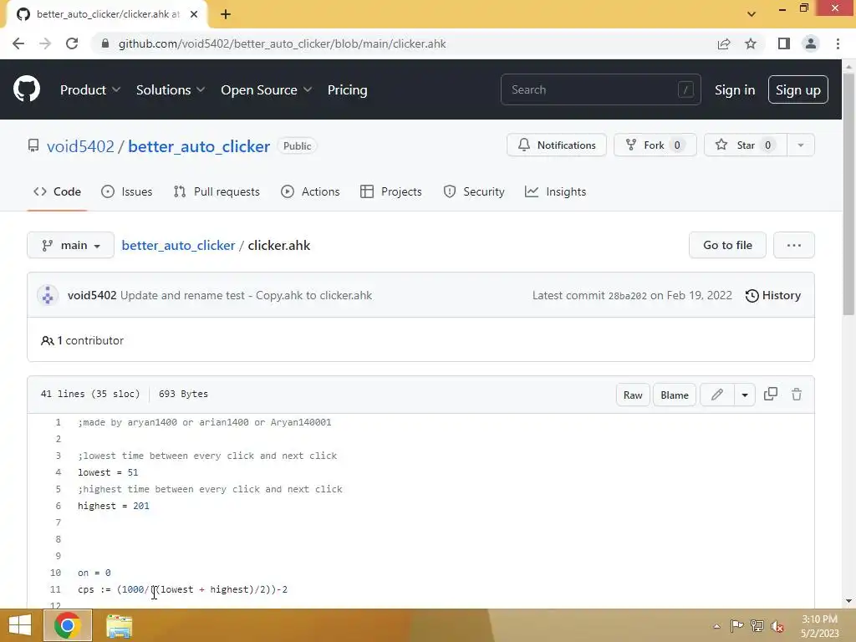Click the Notifications button
856x642 pixels.
pyautogui.click(x=556, y=145)
